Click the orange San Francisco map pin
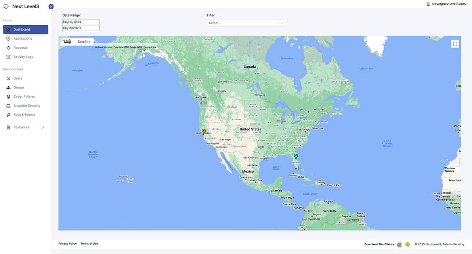Image resolution: width=472 pixels, height=254 pixels. click(204, 132)
